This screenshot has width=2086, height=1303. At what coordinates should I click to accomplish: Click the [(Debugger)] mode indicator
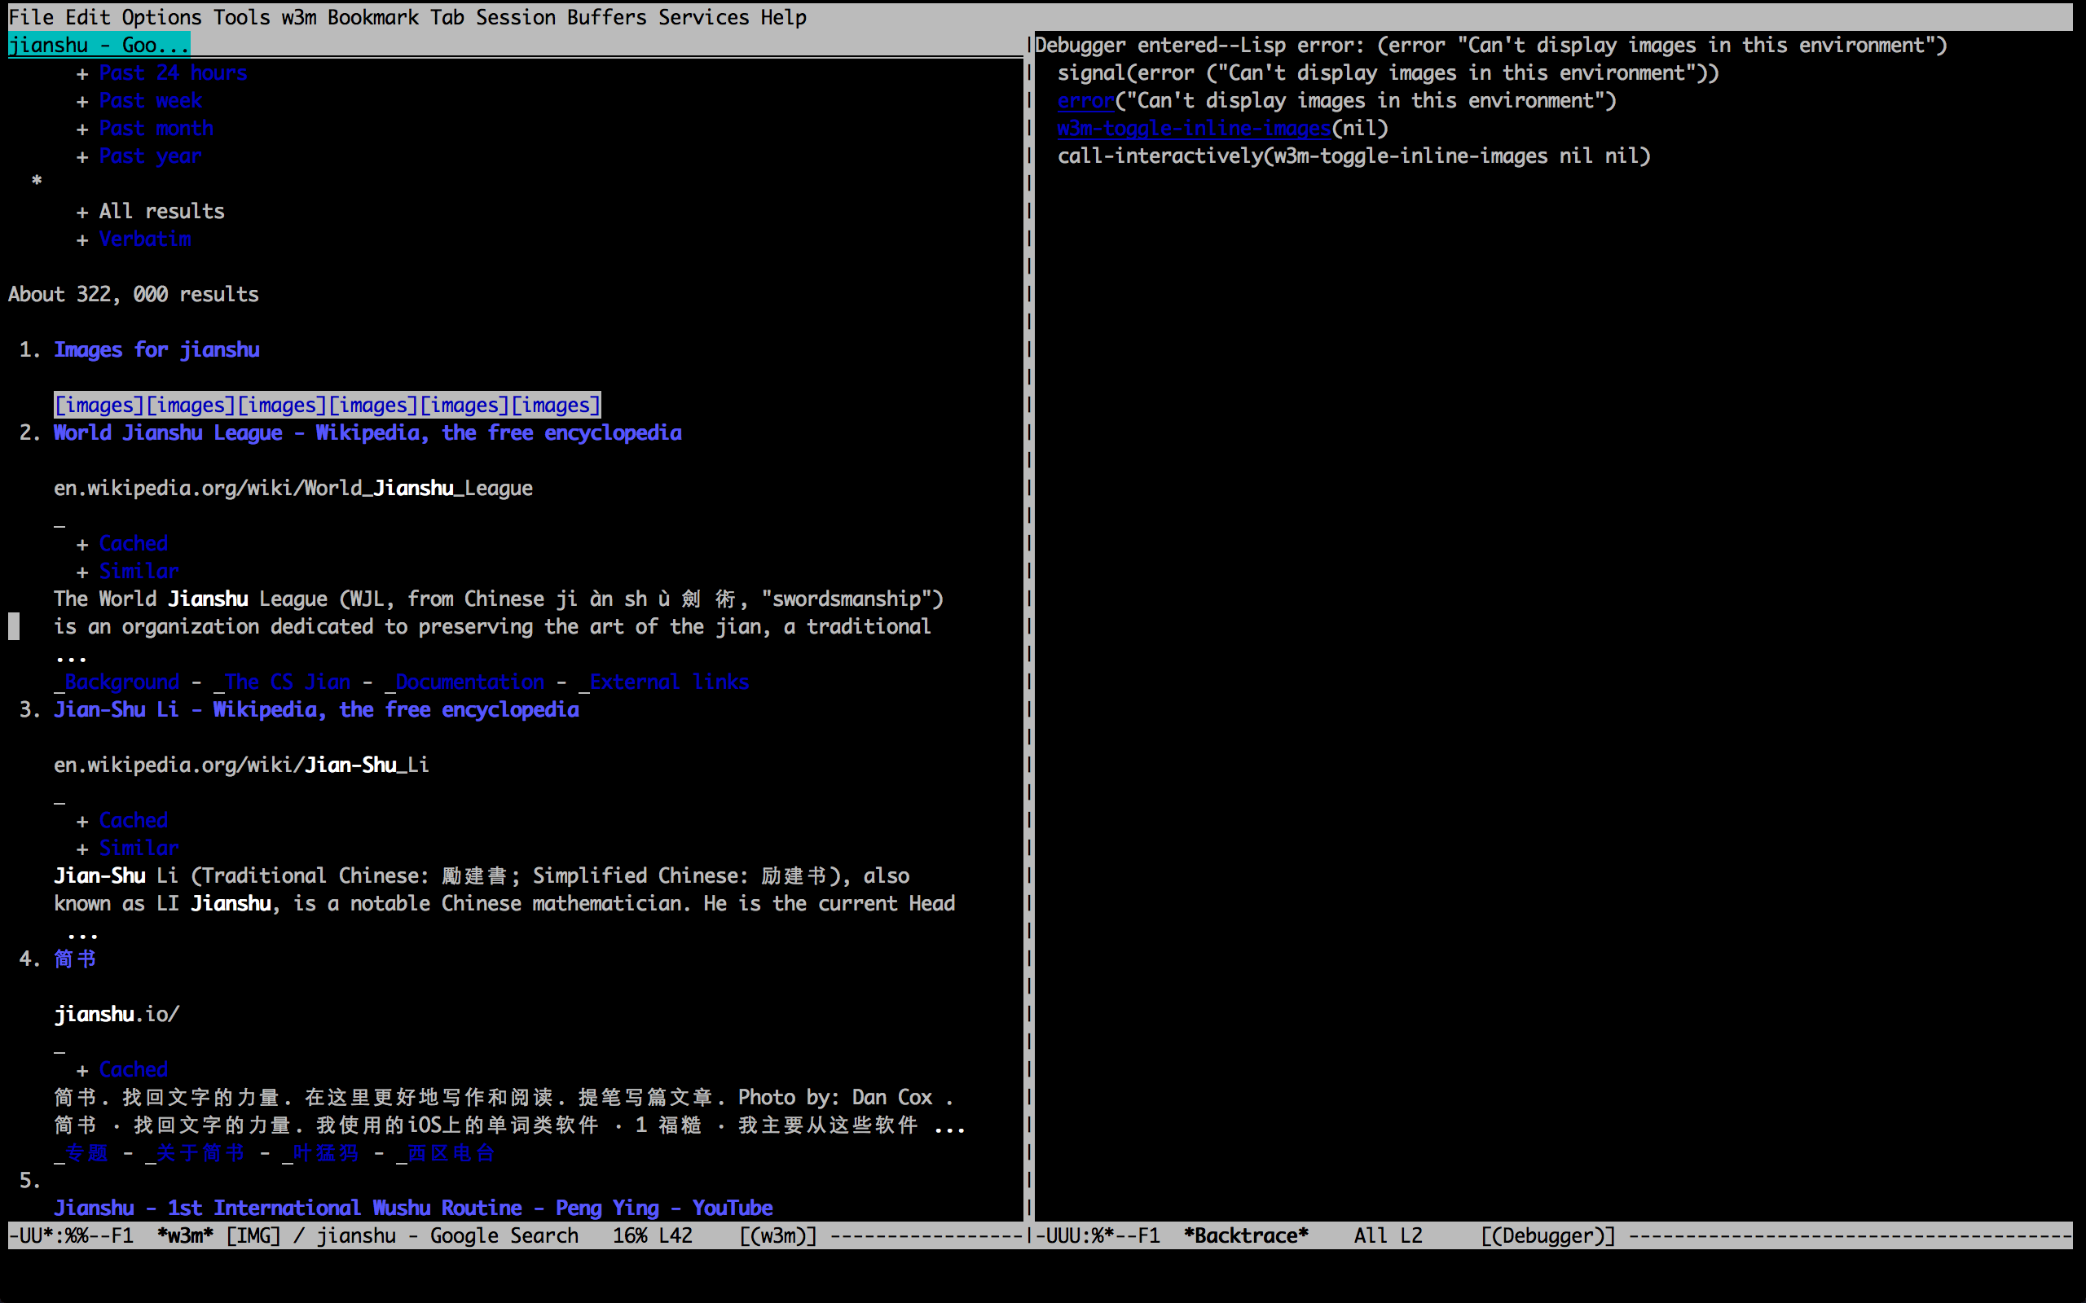tap(1548, 1235)
